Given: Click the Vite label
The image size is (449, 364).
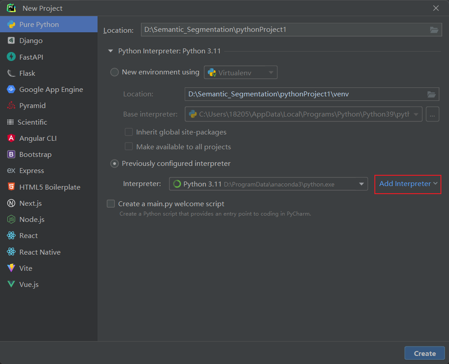Looking at the screenshot, I should pos(26,268).
